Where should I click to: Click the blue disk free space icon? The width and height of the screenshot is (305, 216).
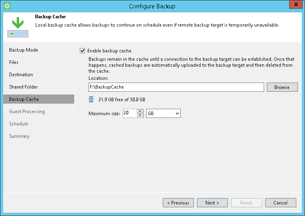click(92, 99)
